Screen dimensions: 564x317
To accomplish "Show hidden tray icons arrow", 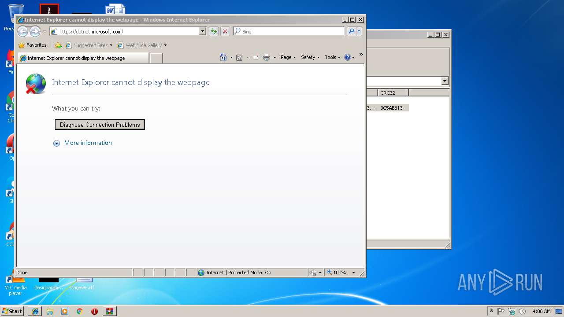I will click(491, 311).
